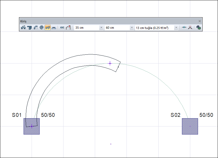Image resolution: width=218 pixels, height=158 pixels.
Task: Click the beam alignment icon with blue dots
Action: tap(184, 28)
